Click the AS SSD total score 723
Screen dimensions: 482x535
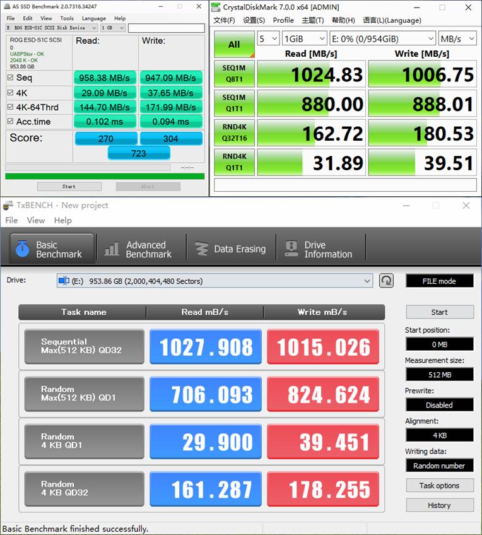pos(139,153)
